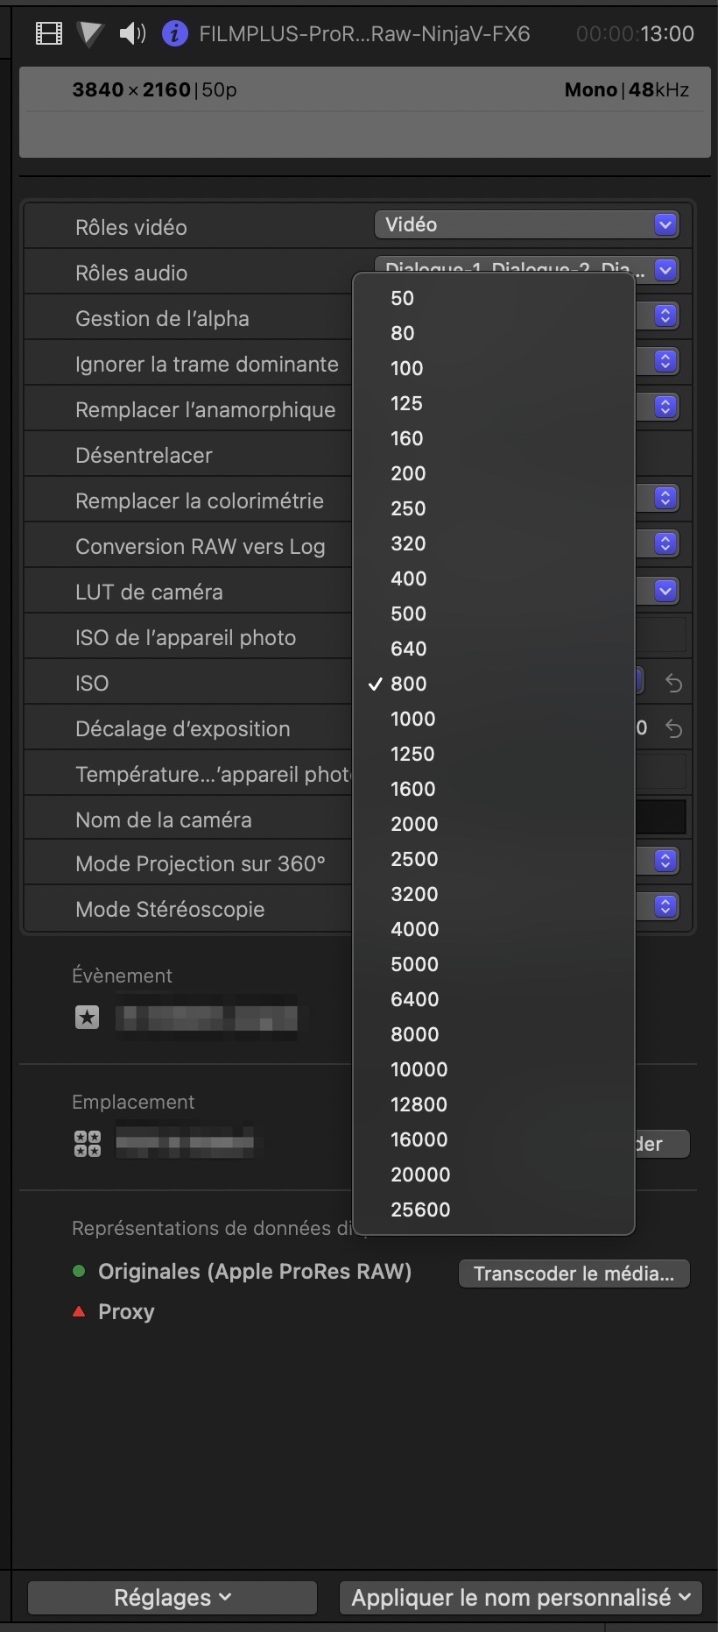Open the video inspector filmstrip icon

pos(49,34)
